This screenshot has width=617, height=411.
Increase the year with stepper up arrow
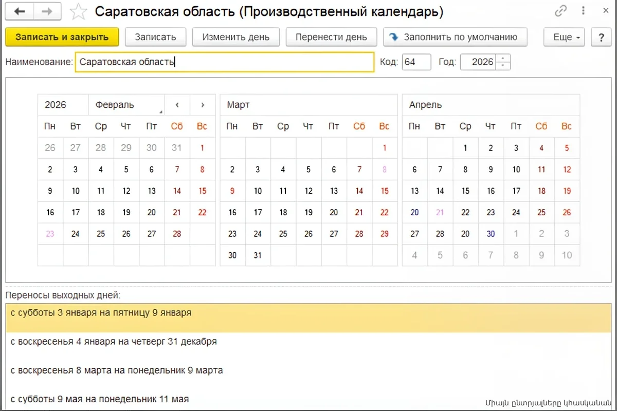504,58
